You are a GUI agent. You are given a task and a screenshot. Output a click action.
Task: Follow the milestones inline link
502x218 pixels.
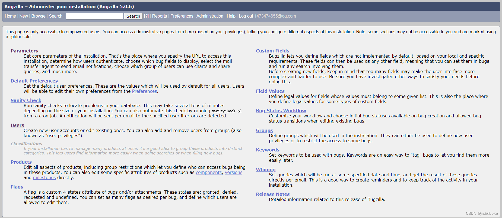pyautogui.click(x=44, y=178)
